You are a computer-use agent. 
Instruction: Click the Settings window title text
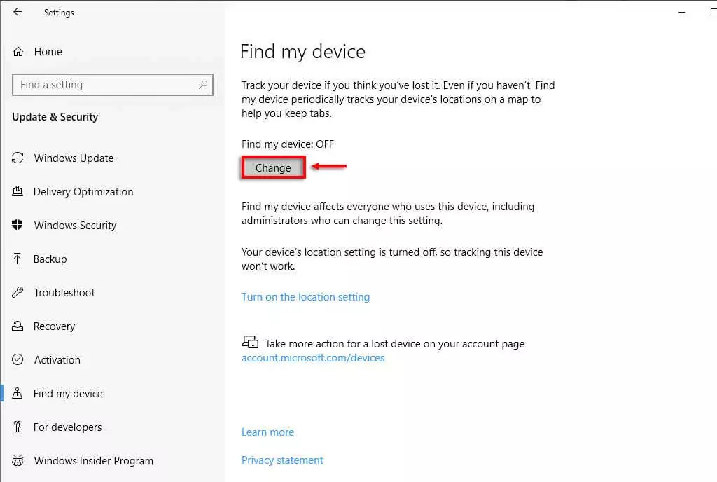tap(59, 13)
